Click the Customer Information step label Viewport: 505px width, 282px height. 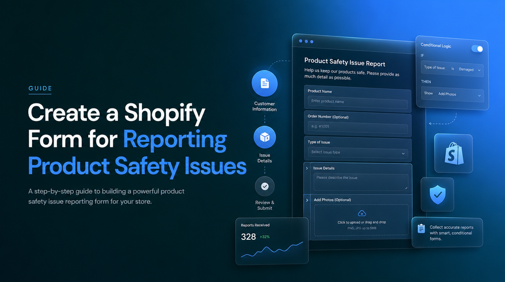(x=265, y=106)
